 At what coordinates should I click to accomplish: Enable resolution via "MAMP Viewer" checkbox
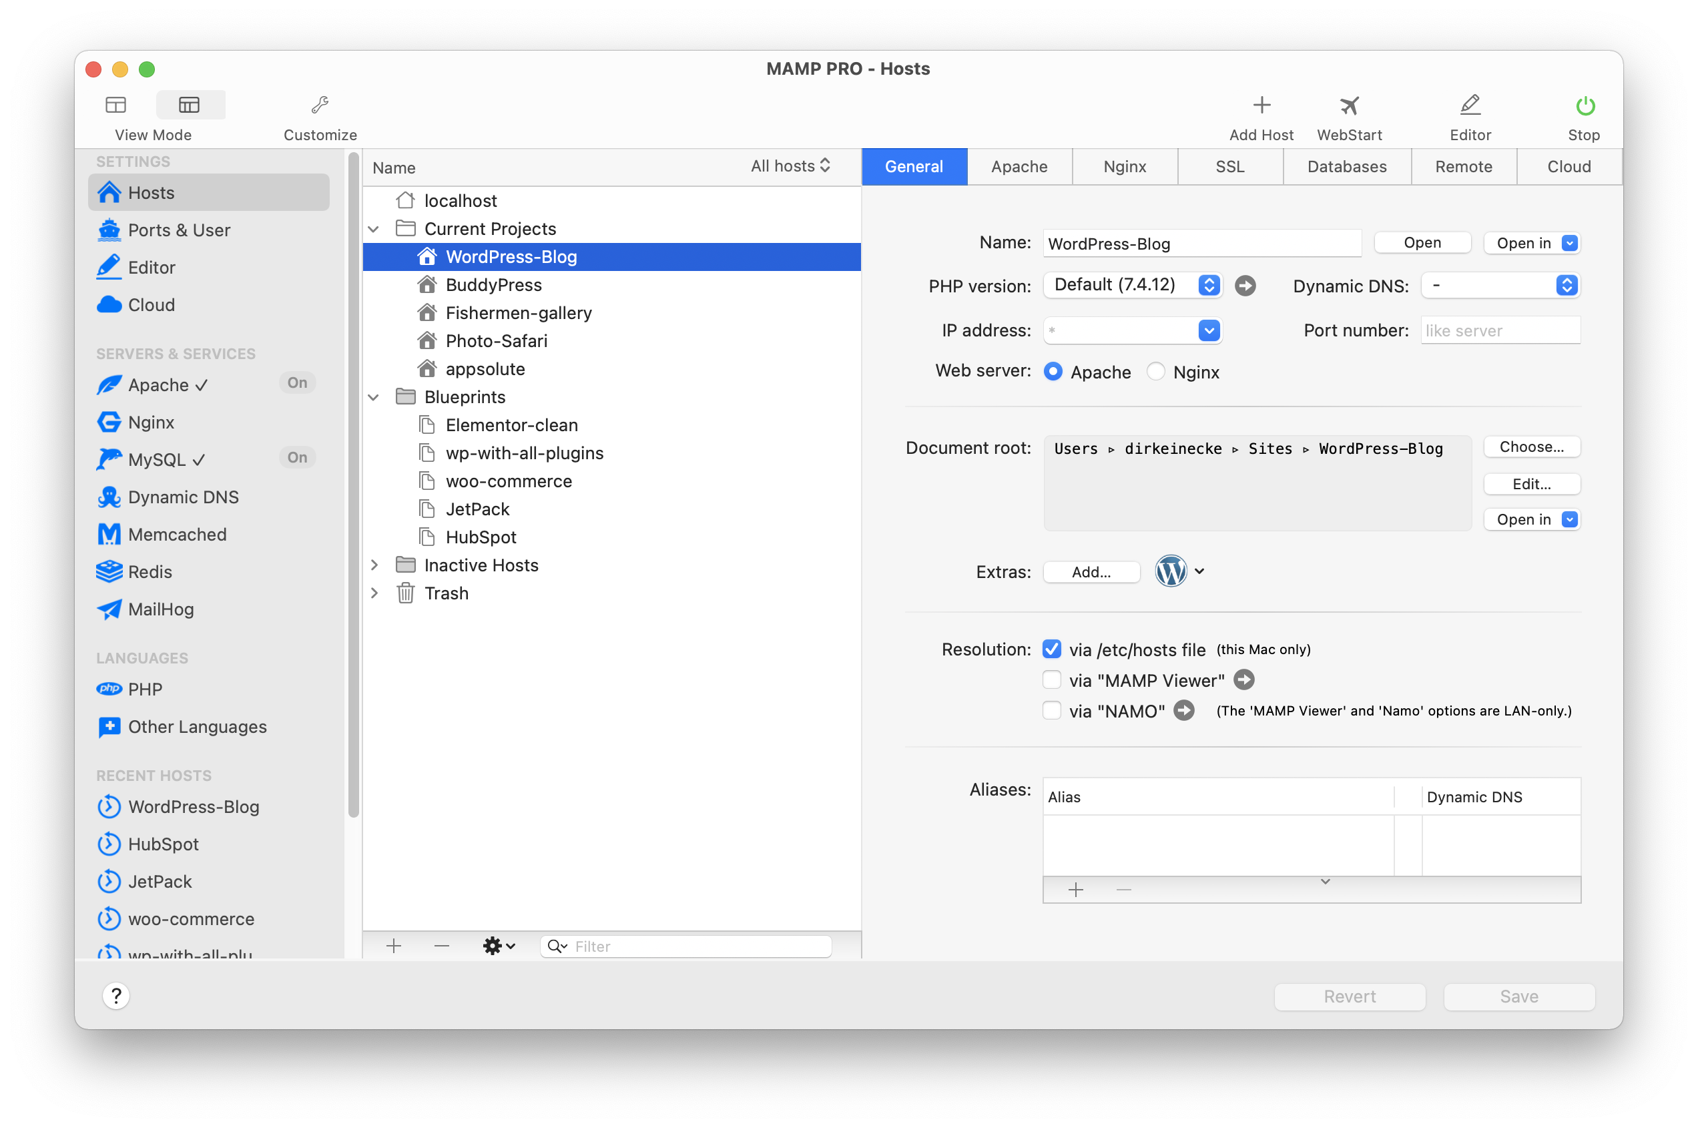1051,680
